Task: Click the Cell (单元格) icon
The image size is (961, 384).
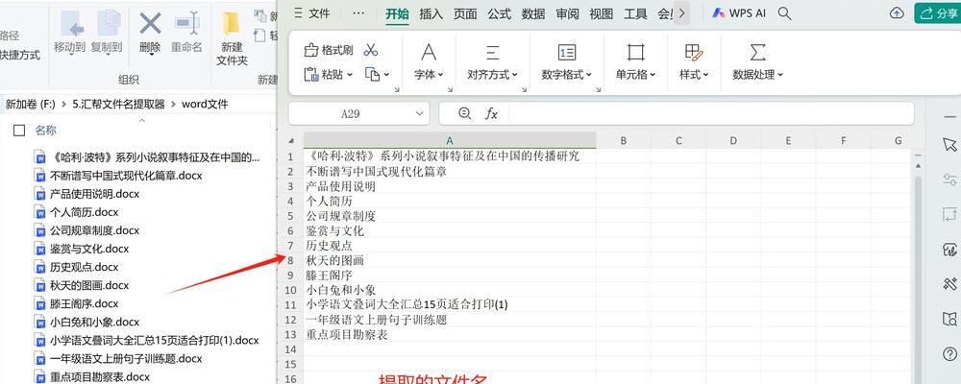Action: [x=635, y=52]
